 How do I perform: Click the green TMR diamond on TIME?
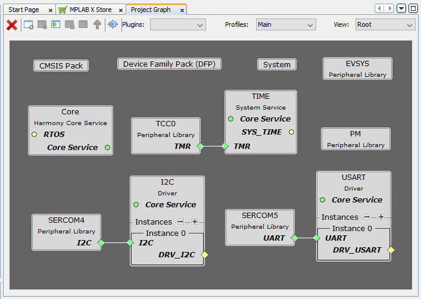point(225,146)
